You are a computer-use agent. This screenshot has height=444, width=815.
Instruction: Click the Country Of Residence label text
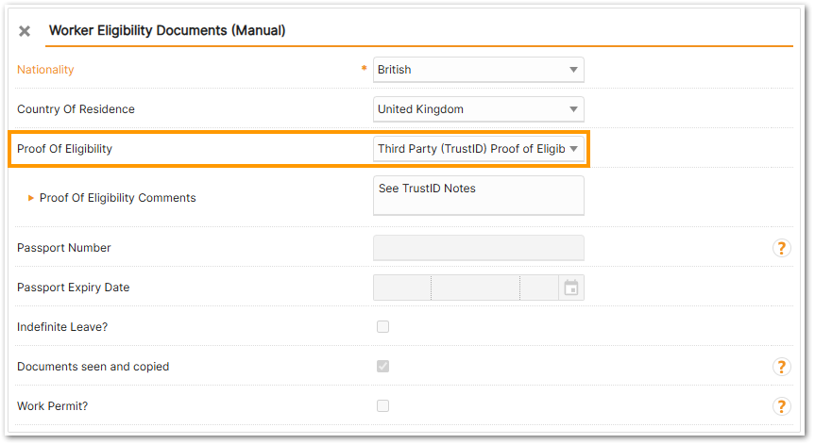[x=76, y=109]
